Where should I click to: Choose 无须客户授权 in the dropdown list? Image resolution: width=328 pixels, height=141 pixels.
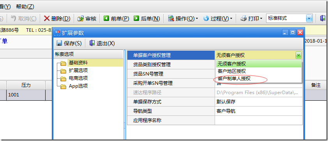pos(259,64)
